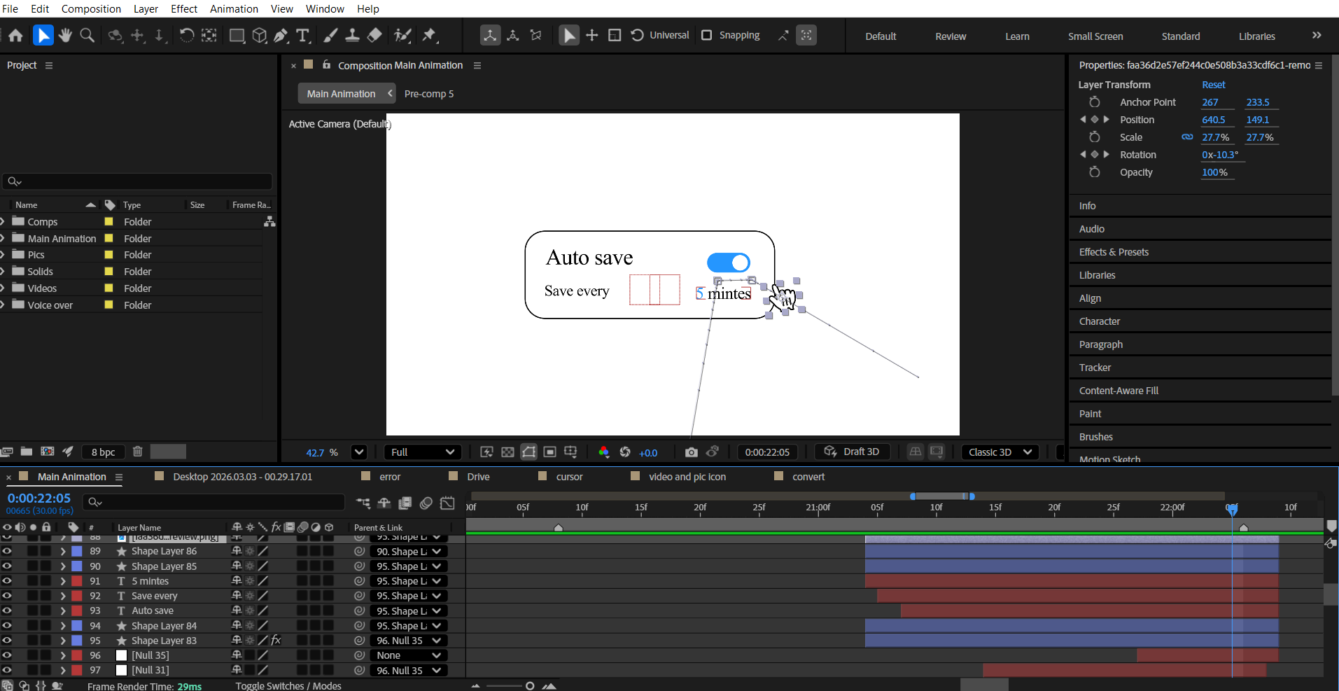Select the Rectangle shape tool
This screenshot has height=691, width=1339.
tap(237, 35)
